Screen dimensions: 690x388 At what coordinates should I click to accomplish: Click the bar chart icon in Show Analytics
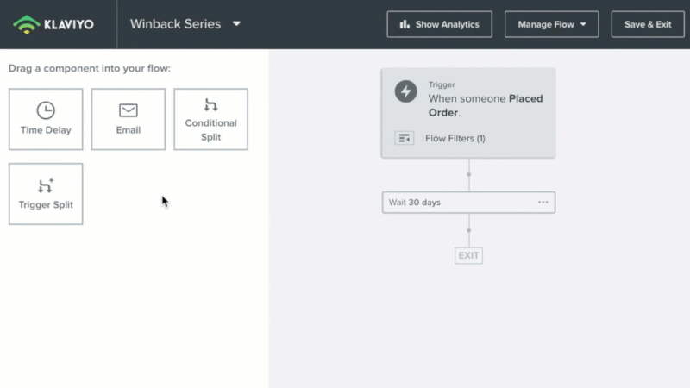(405, 24)
